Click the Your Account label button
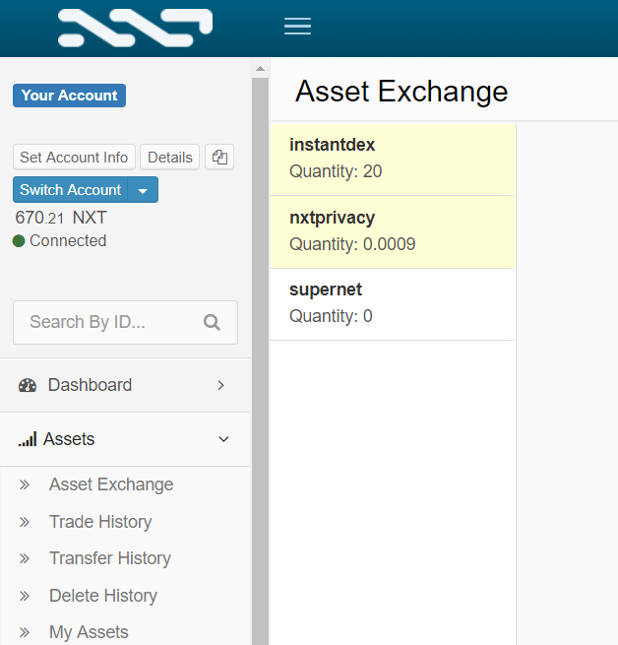618x645 pixels. point(70,96)
